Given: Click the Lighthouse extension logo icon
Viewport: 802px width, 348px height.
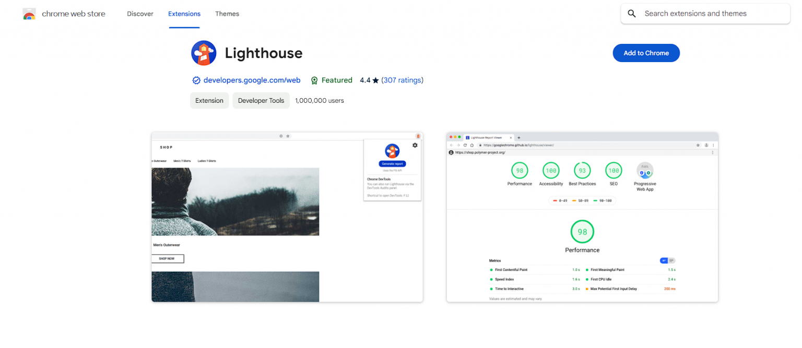Looking at the screenshot, I should click(x=204, y=53).
